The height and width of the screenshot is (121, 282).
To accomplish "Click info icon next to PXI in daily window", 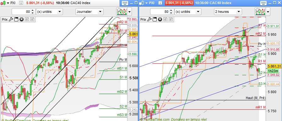I will 21,3.
